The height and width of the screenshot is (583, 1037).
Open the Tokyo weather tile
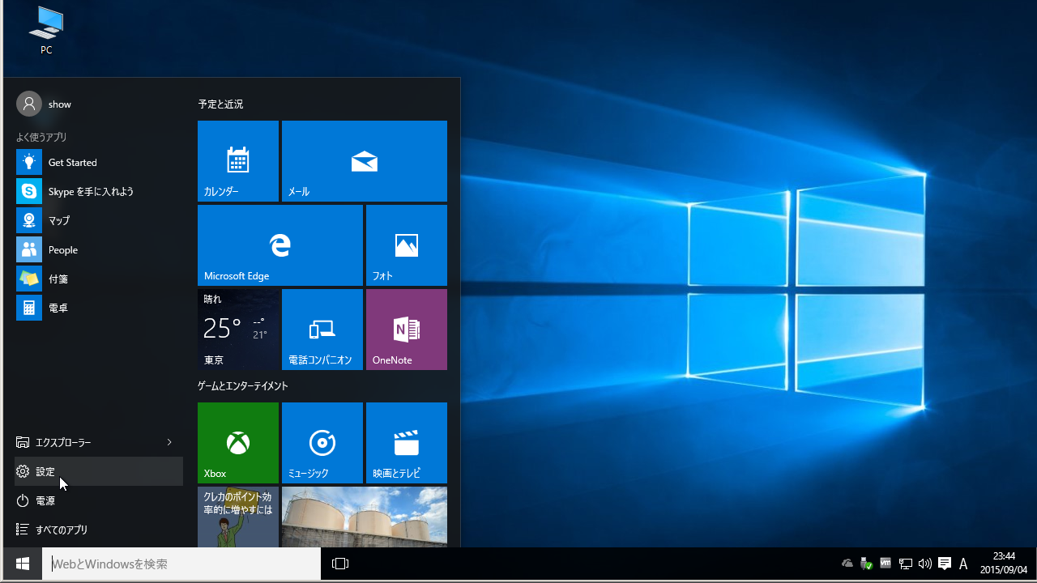(238, 330)
